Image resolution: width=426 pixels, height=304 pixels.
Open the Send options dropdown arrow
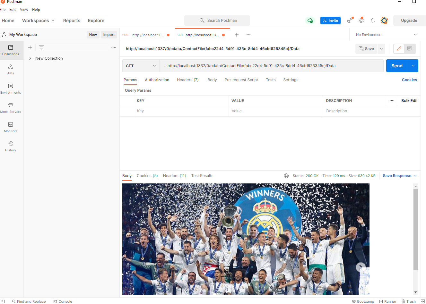(413, 66)
